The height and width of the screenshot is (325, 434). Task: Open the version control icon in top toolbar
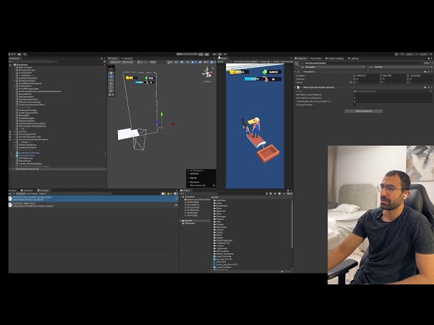24,54
